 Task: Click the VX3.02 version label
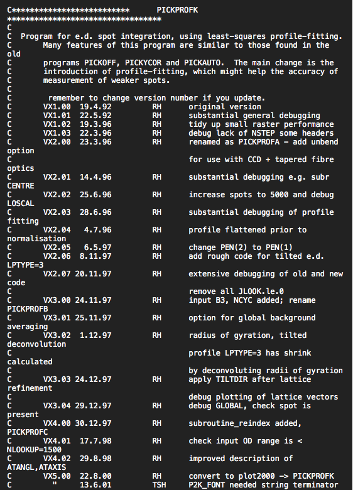point(57,335)
